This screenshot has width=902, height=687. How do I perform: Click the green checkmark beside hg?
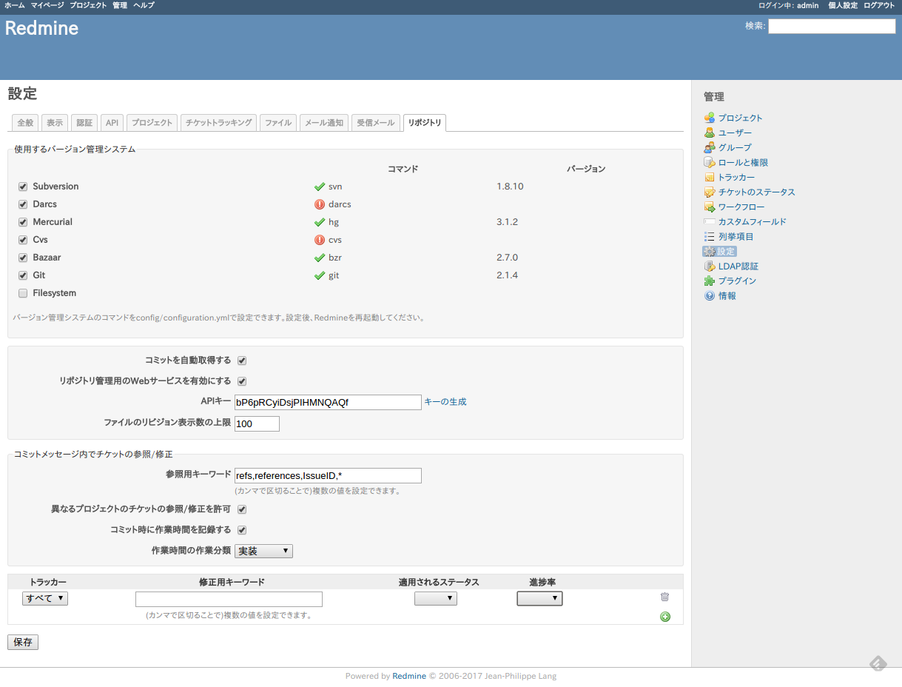point(320,222)
